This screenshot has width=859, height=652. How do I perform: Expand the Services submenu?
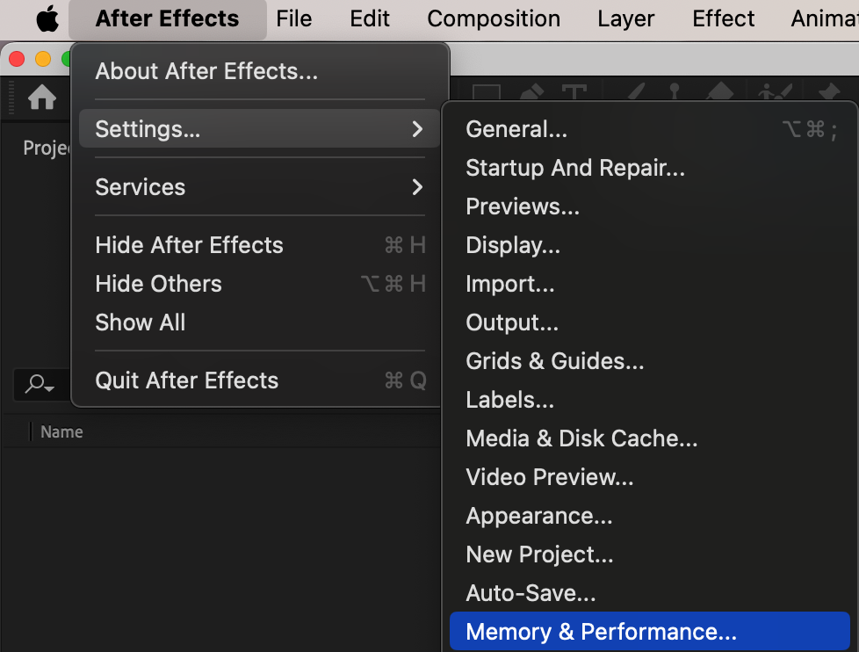click(256, 187)
